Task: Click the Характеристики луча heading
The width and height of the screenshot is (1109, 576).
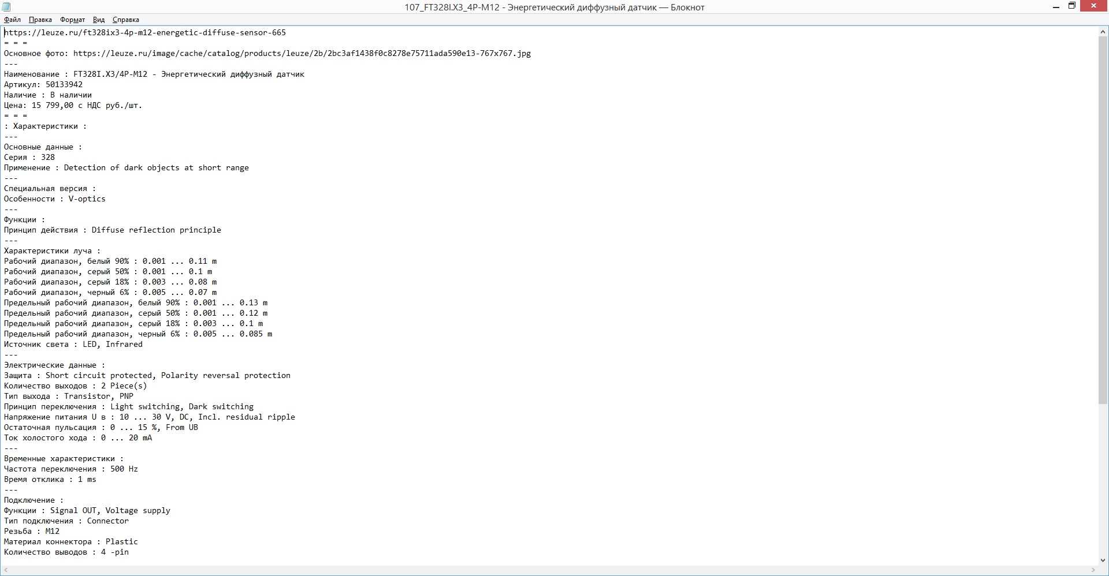Action: 53,250
